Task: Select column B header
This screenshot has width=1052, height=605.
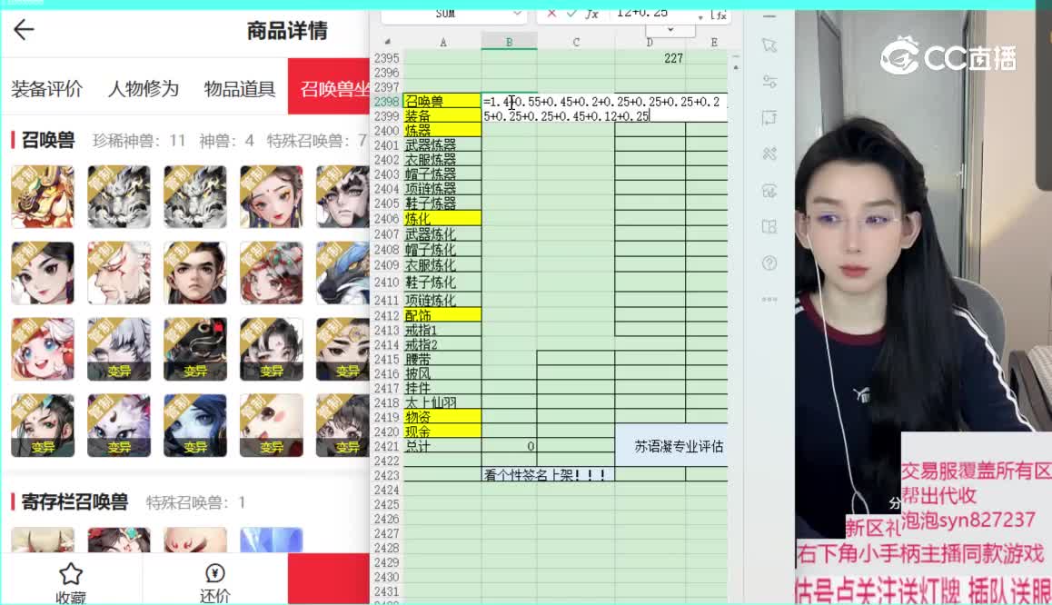Action: point(510,43)
